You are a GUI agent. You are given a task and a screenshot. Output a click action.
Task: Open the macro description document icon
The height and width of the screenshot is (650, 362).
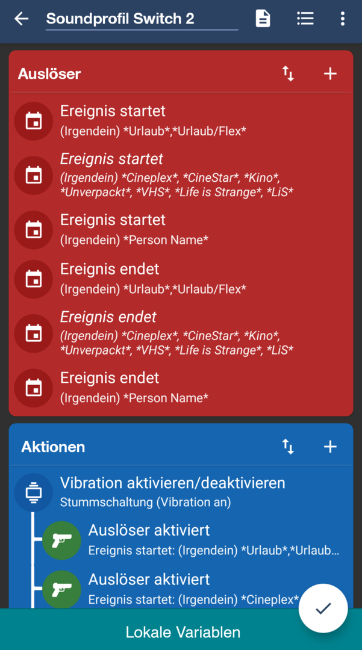pyautogui.click(x=263, y=19)
